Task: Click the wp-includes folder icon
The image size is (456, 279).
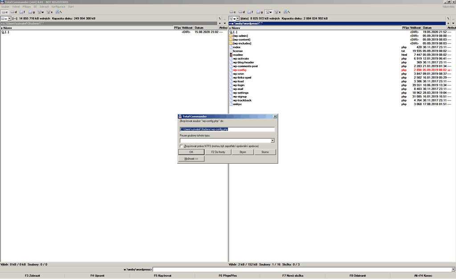Action: coord(231,43)
